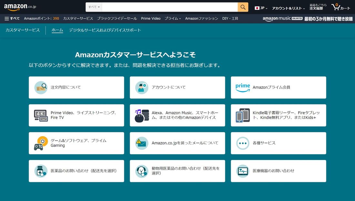Select the ホーム tab
The image size is (355, 201).
tap(57, 30)
